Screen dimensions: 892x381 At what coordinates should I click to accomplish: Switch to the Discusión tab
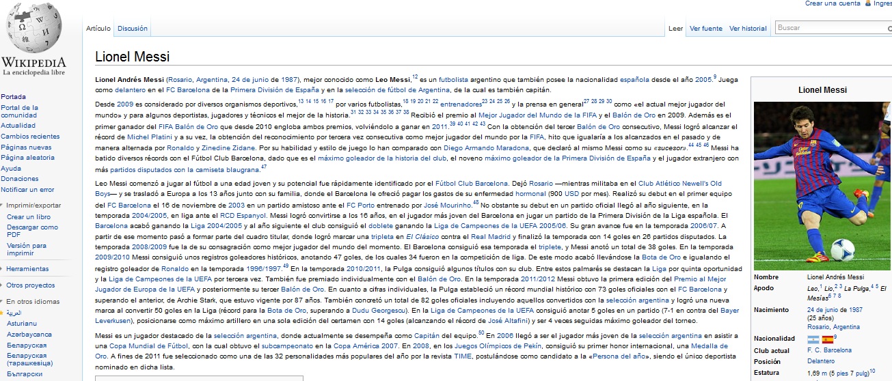click(132, 29)
